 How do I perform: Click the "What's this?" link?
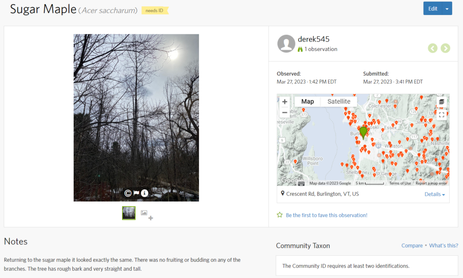click(x=444, y=245)
